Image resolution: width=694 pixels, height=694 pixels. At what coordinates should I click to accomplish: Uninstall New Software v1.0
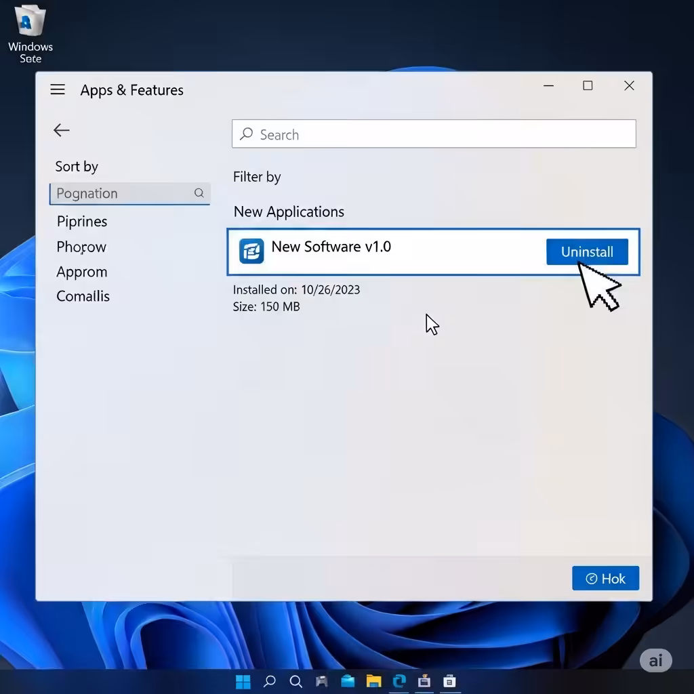pyautogui.click(x=587, y=252)
